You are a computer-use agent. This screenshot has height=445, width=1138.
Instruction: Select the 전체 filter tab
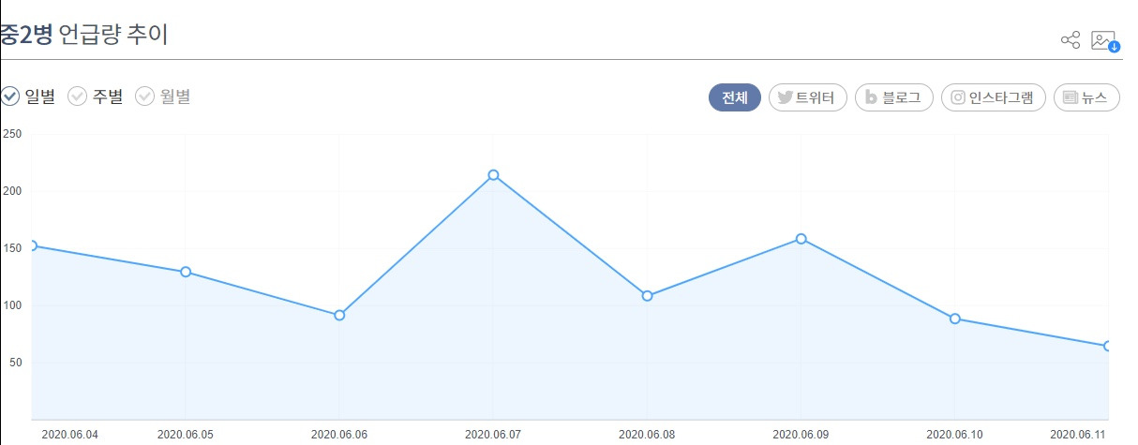(x=734, y=97)
